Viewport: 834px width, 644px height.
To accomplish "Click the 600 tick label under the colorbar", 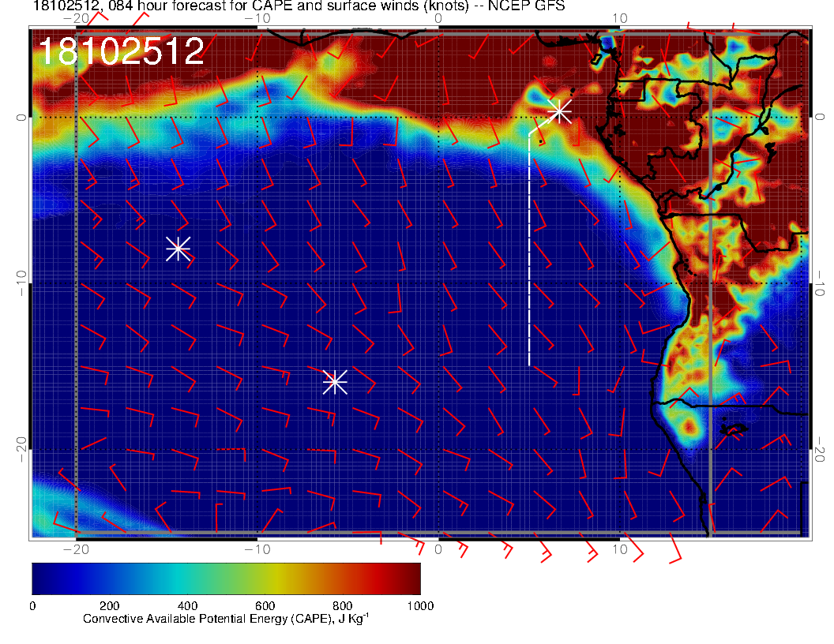I will [265, 606].
